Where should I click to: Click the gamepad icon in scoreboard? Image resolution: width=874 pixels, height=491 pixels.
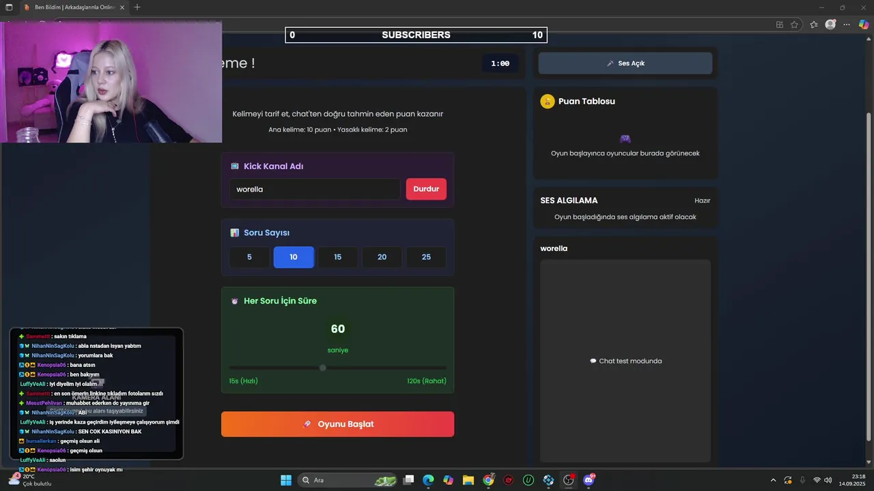(x=625, y=138)
